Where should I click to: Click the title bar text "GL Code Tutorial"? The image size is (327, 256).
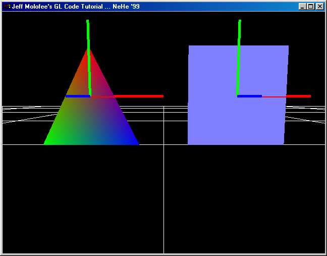pyautogui.click(x=75, y=7)
